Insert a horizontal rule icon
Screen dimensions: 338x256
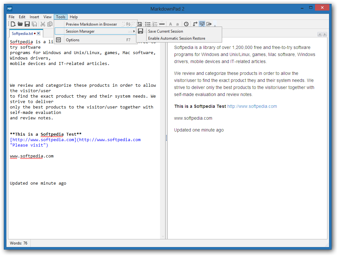click(x=162, y=24)
